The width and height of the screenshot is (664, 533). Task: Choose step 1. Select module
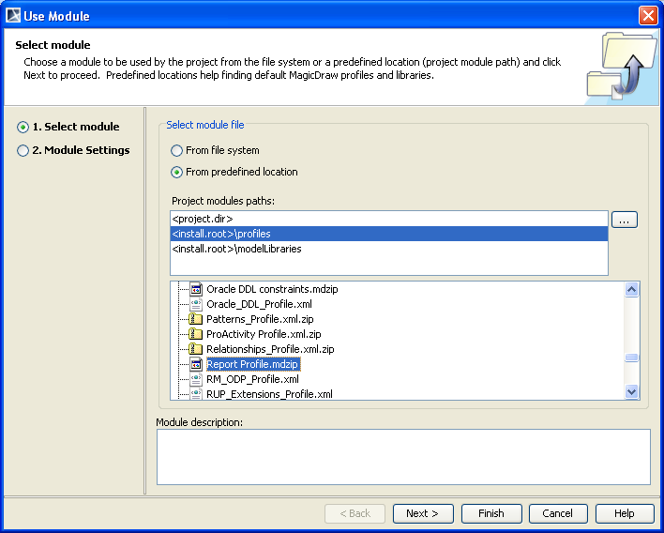click(23, 127)
